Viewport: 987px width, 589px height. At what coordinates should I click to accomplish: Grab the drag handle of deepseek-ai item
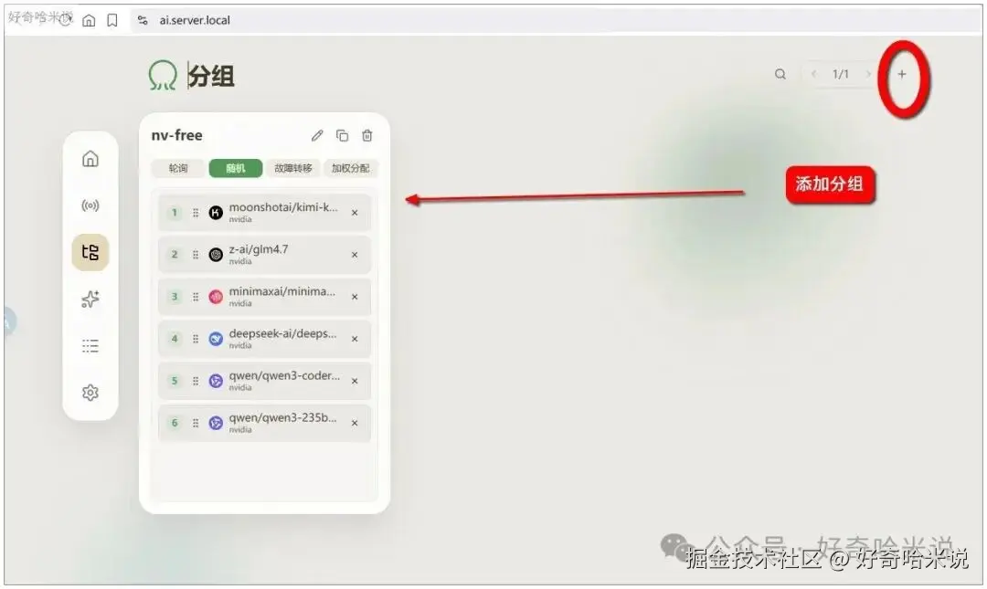[196, 339]
